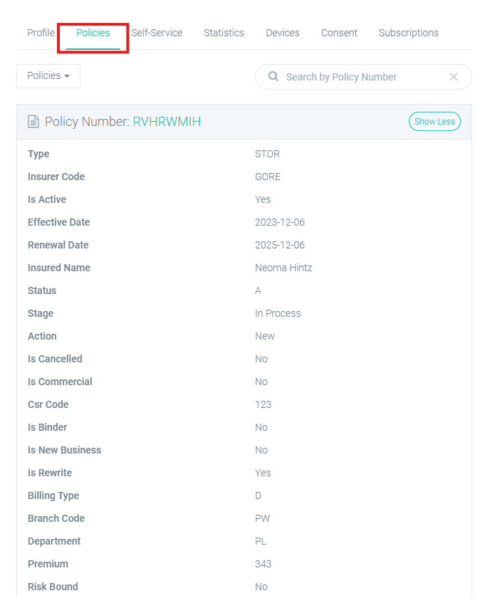Click the policy document icon

tap(33, 122)
